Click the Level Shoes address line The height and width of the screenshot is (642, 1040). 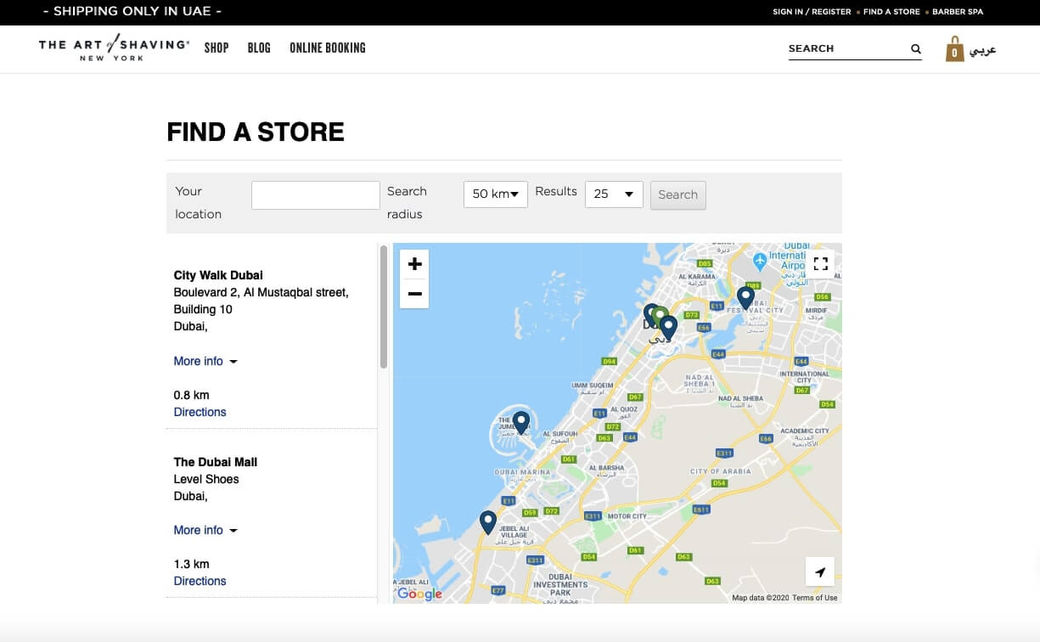(x=206, y=479)
